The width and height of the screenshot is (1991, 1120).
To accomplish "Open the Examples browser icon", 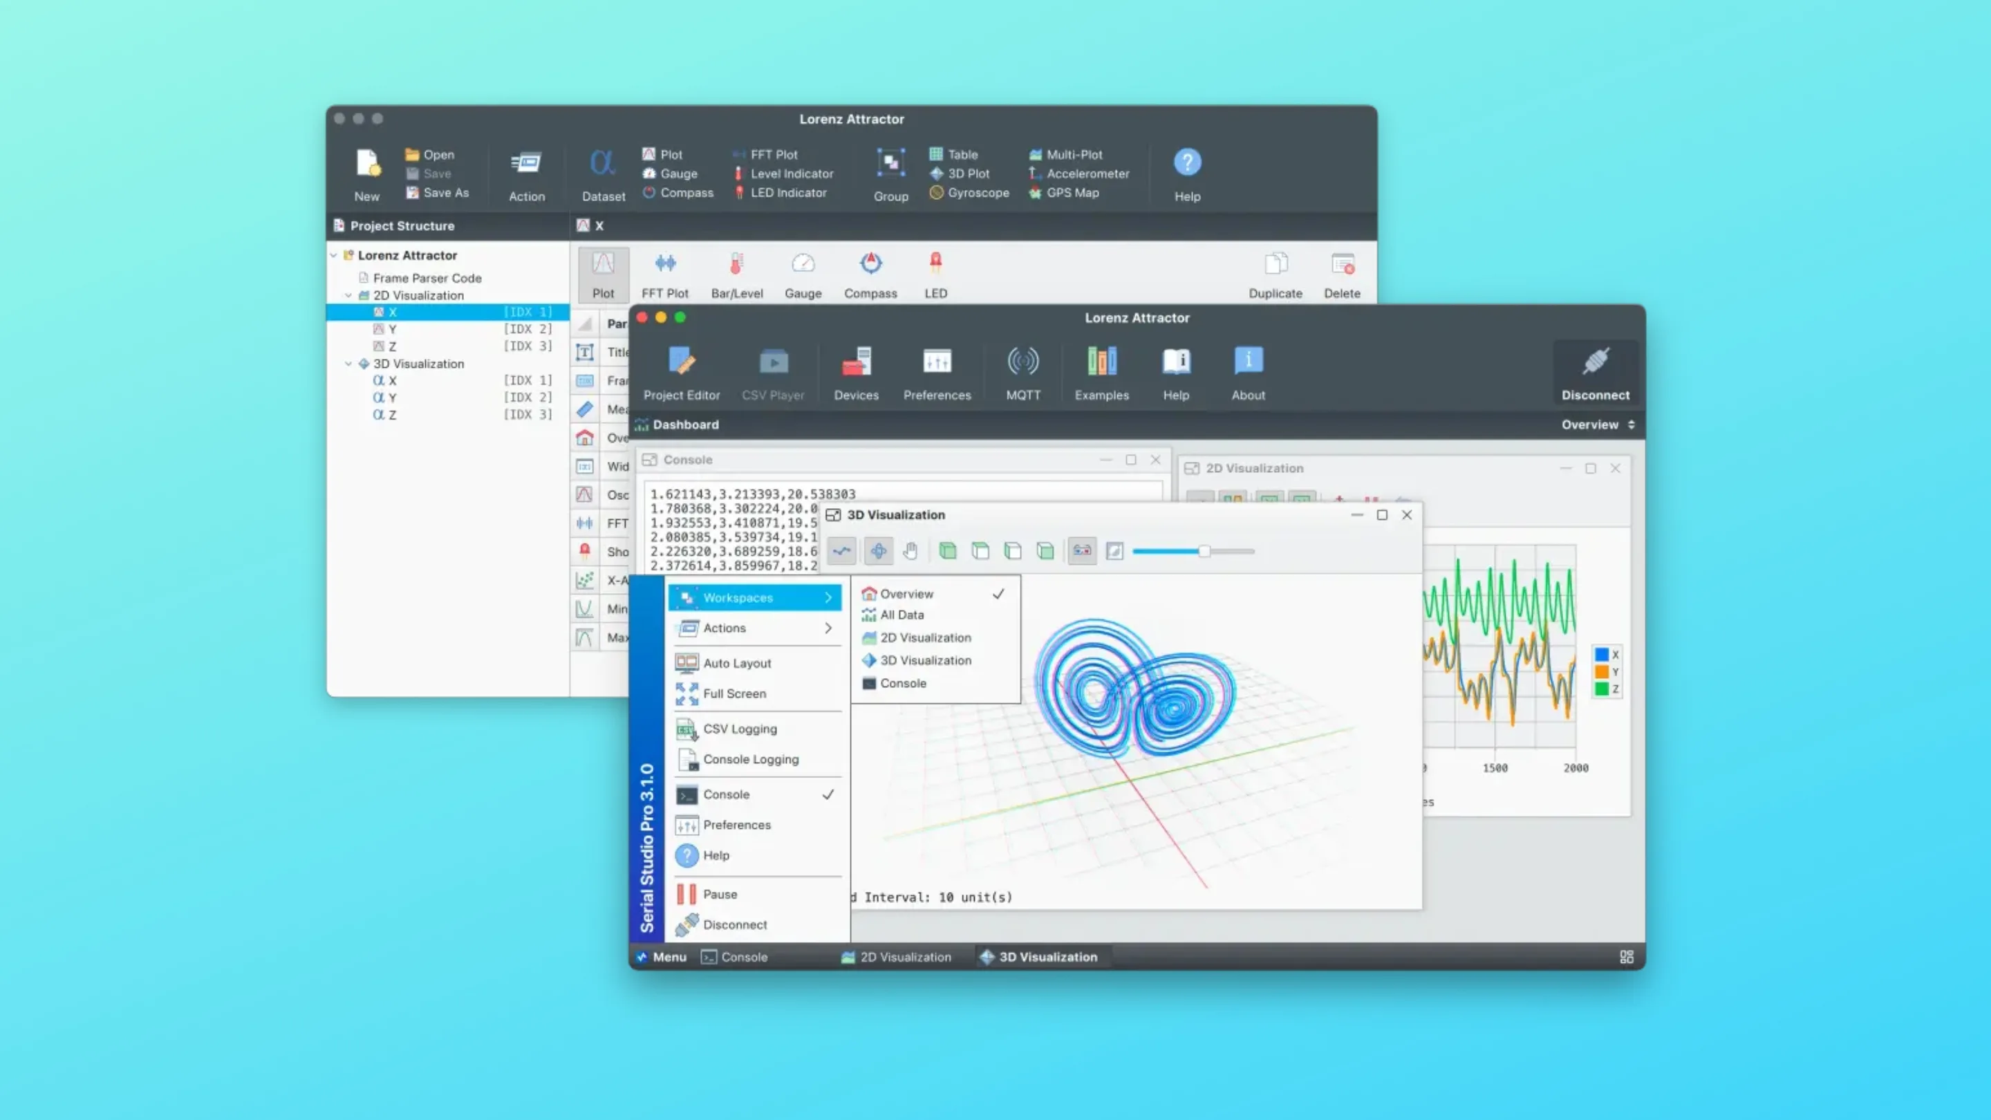I will coord(1101,374).
